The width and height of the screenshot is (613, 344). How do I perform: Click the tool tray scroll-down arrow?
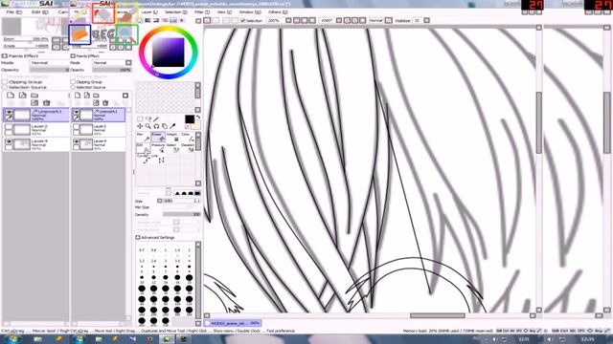(x=198, y=183)
